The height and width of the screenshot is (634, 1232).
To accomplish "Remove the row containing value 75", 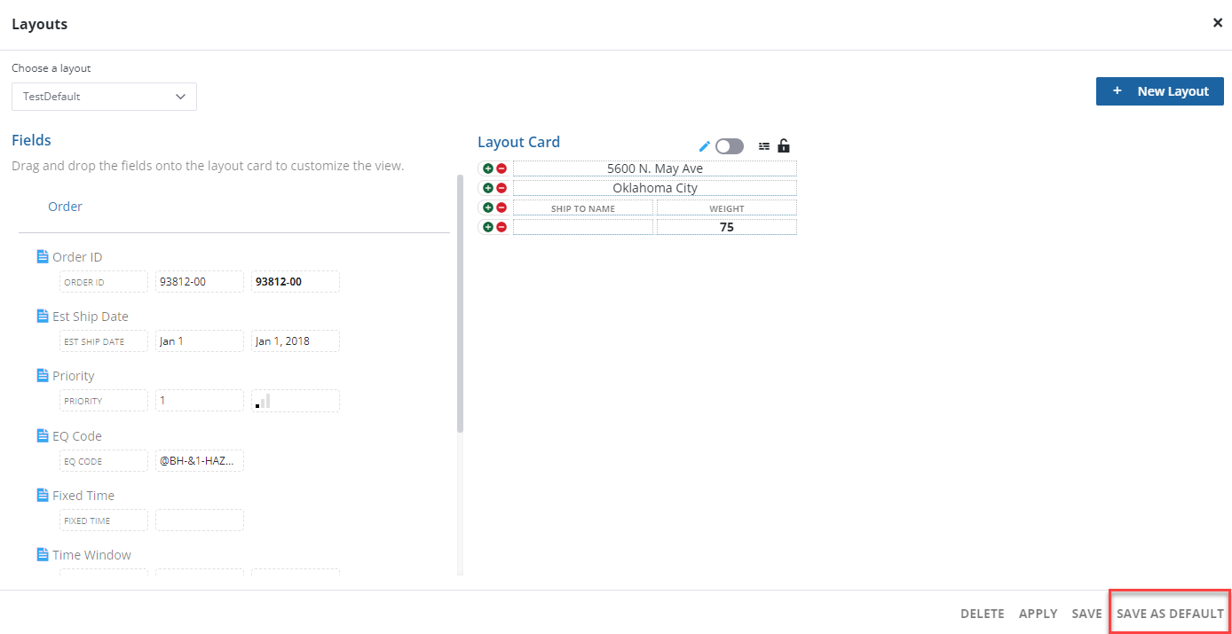I will coord(501,227).
